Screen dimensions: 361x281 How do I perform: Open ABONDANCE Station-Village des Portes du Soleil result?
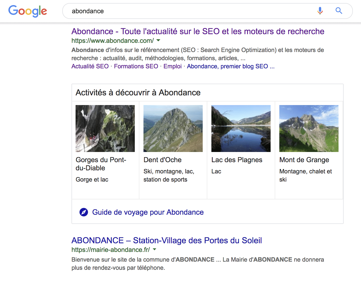point(167,240)
